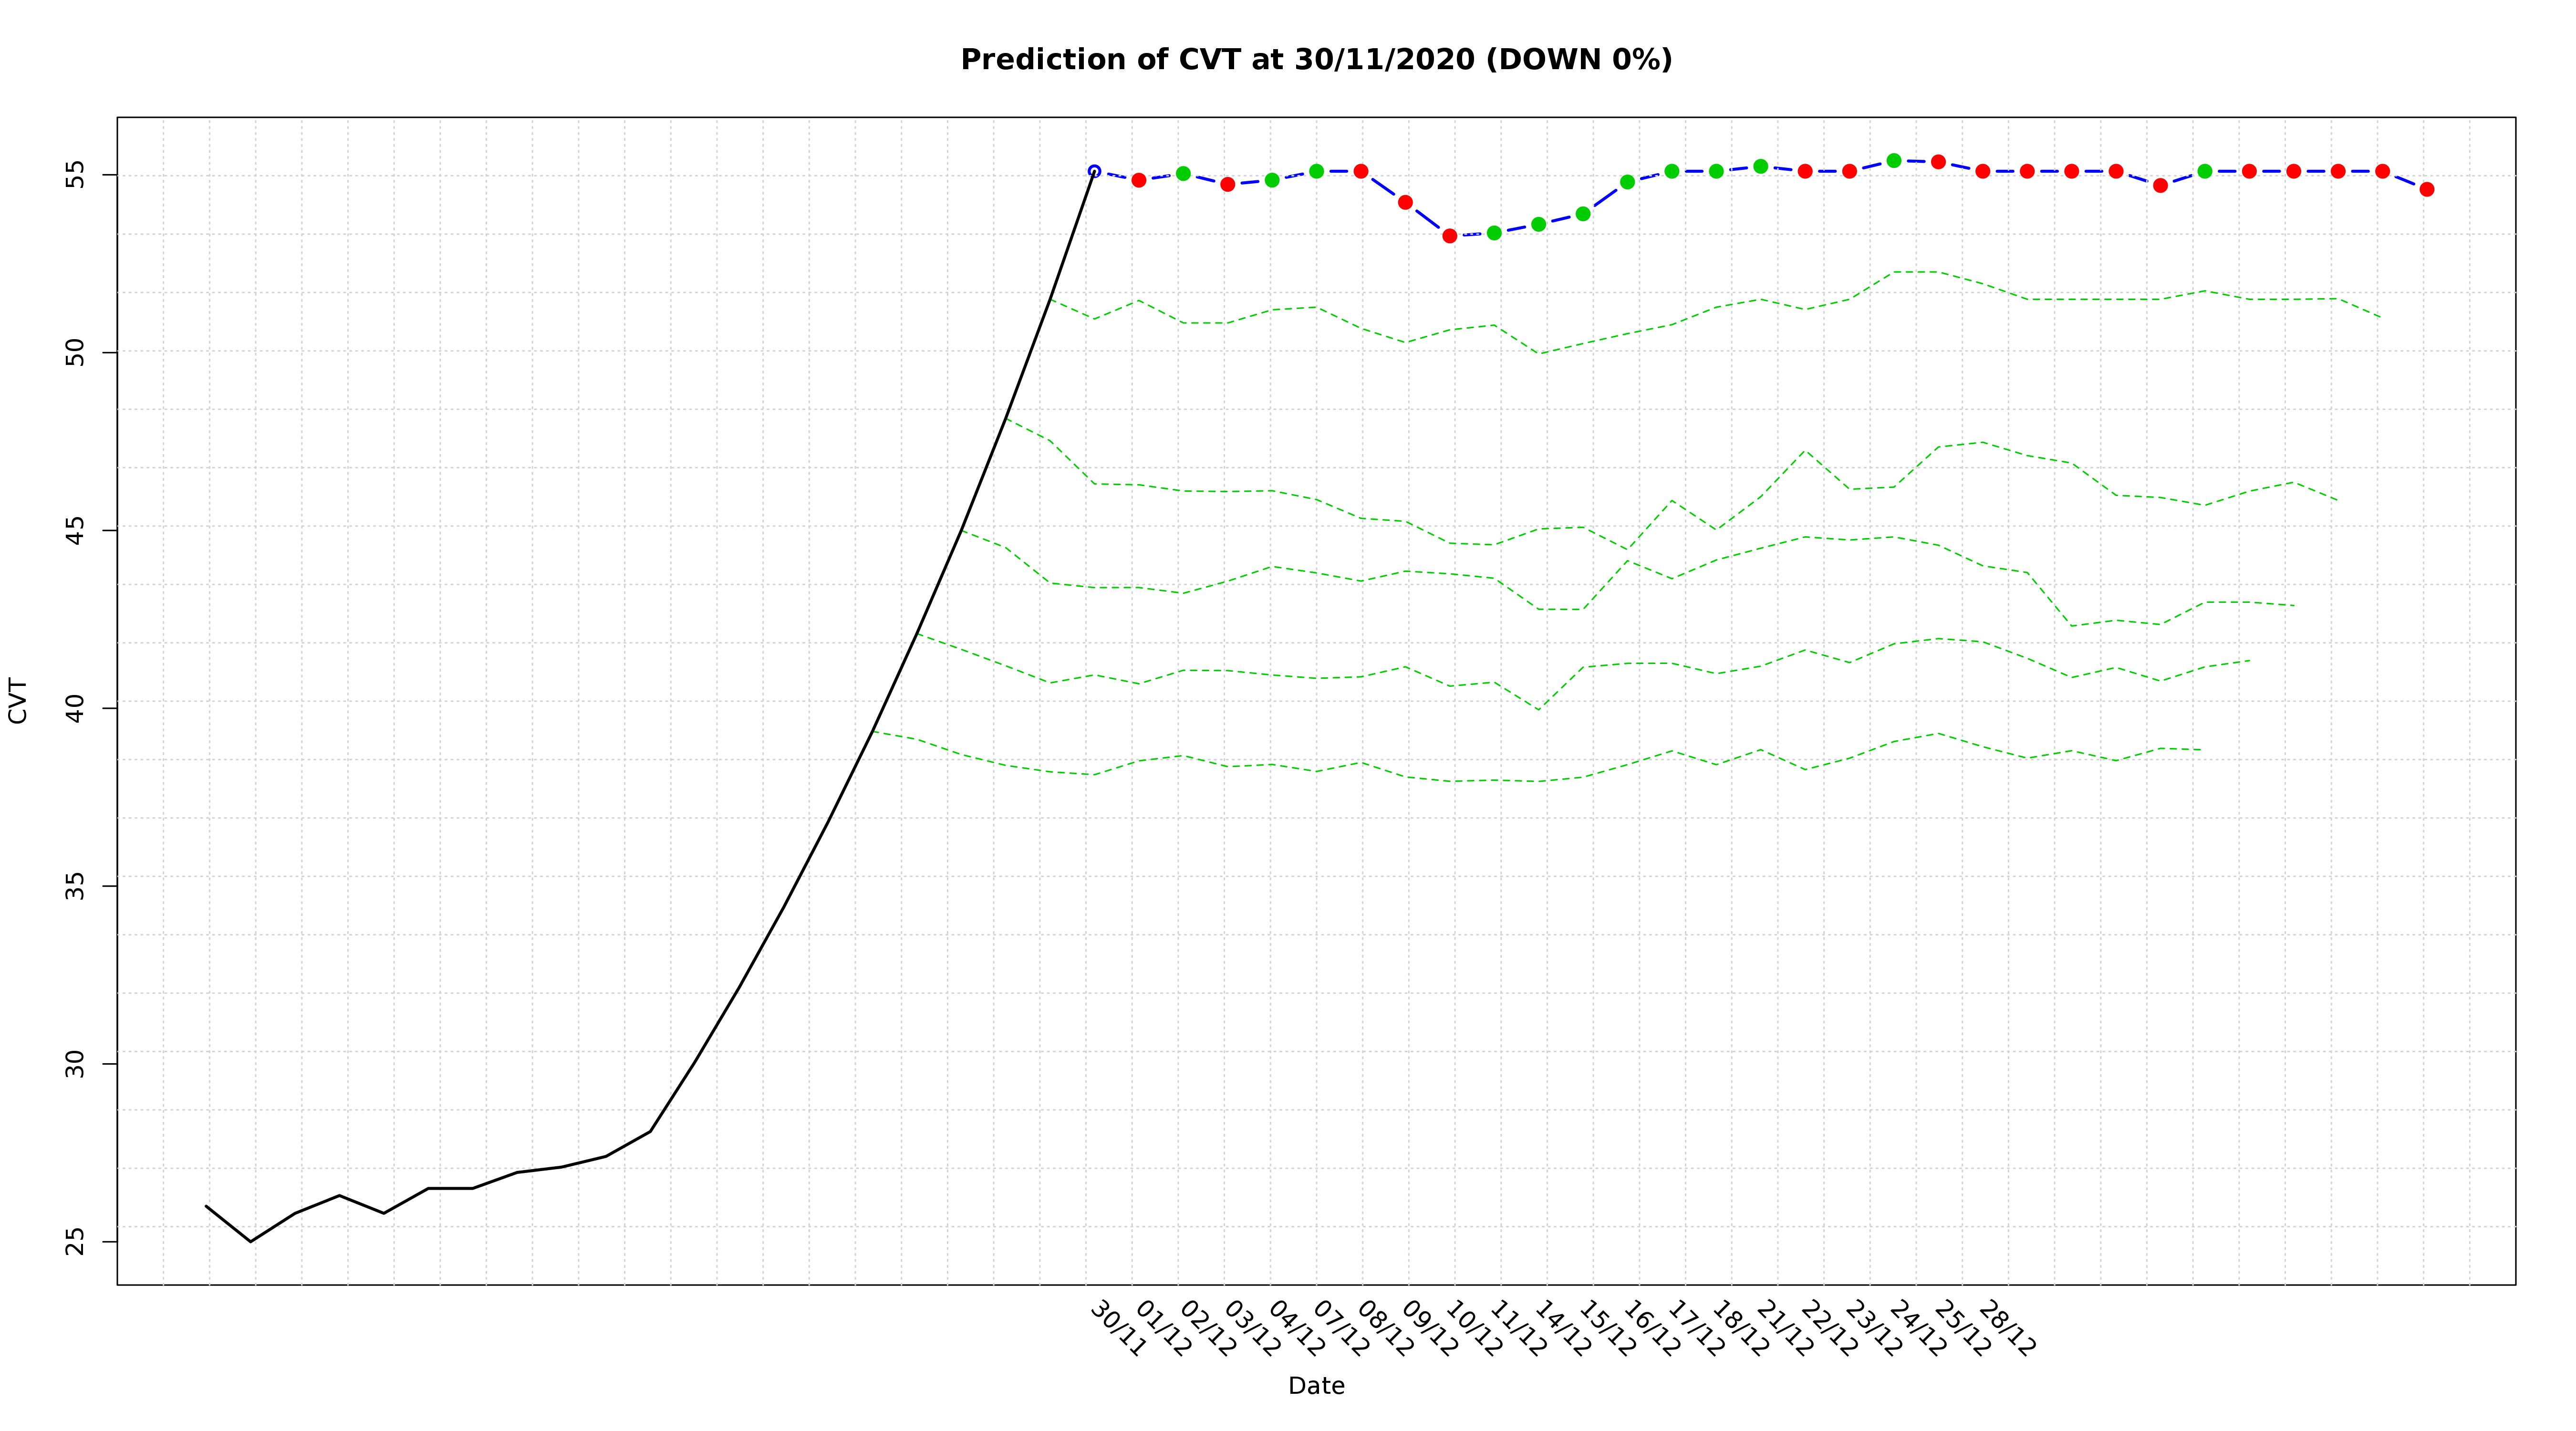Click the 'CVT' y-axis label
The image size is (2576, 1431).
[18, 700]
